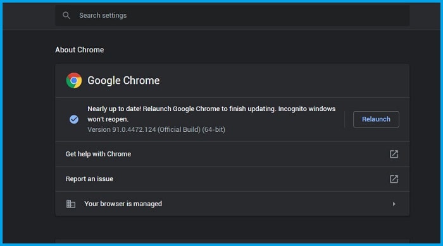Click the search magnifier icon
Viewport: 443px width, 246px height.
tap(66, 16)
